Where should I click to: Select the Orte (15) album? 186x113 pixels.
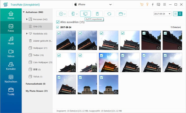click(37, 26)
